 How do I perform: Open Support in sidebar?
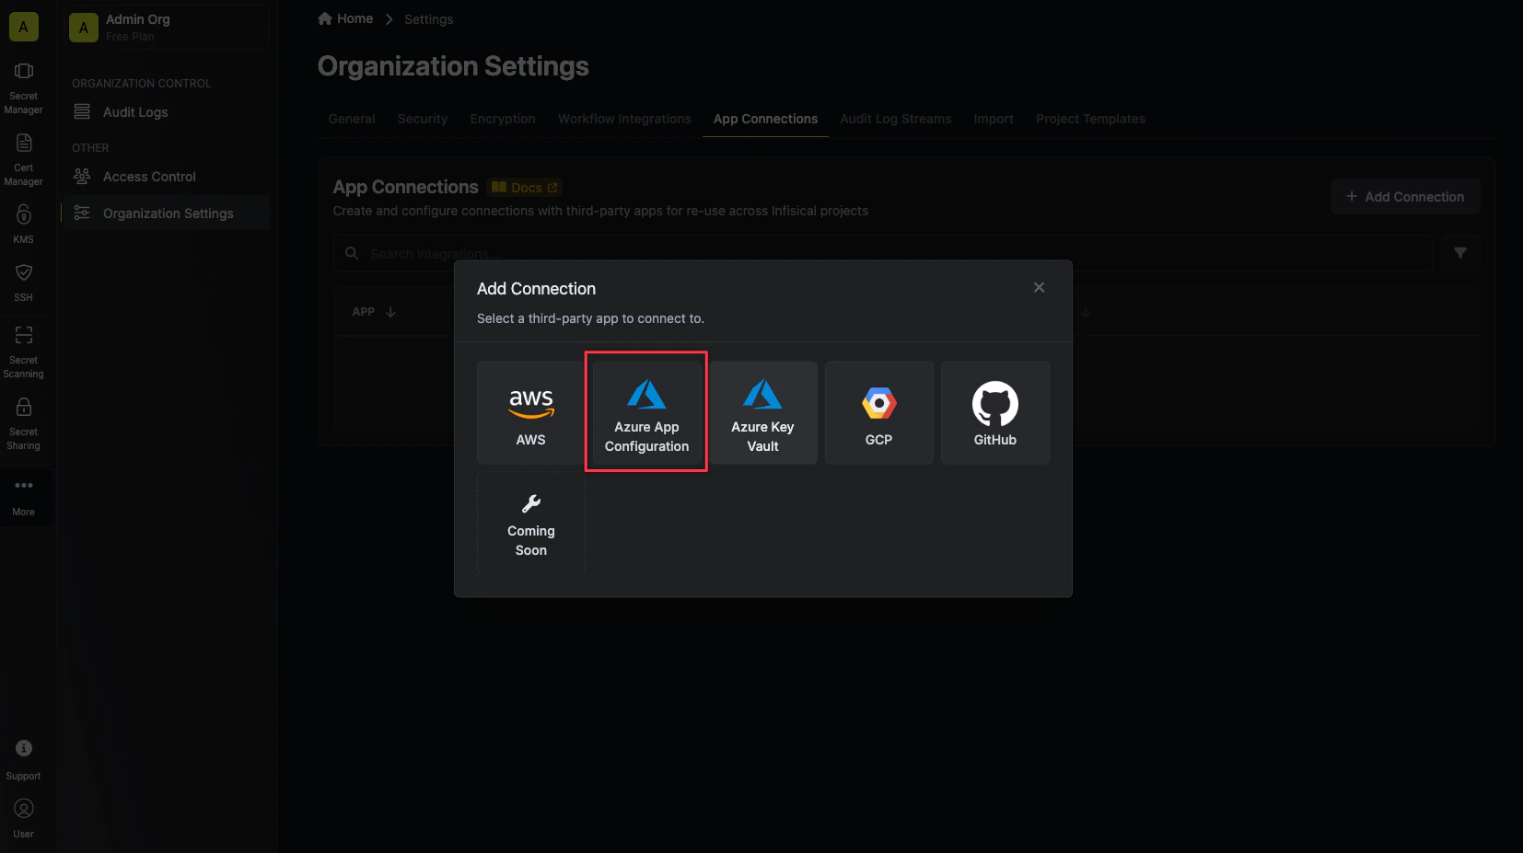click(x=24, y=760)
